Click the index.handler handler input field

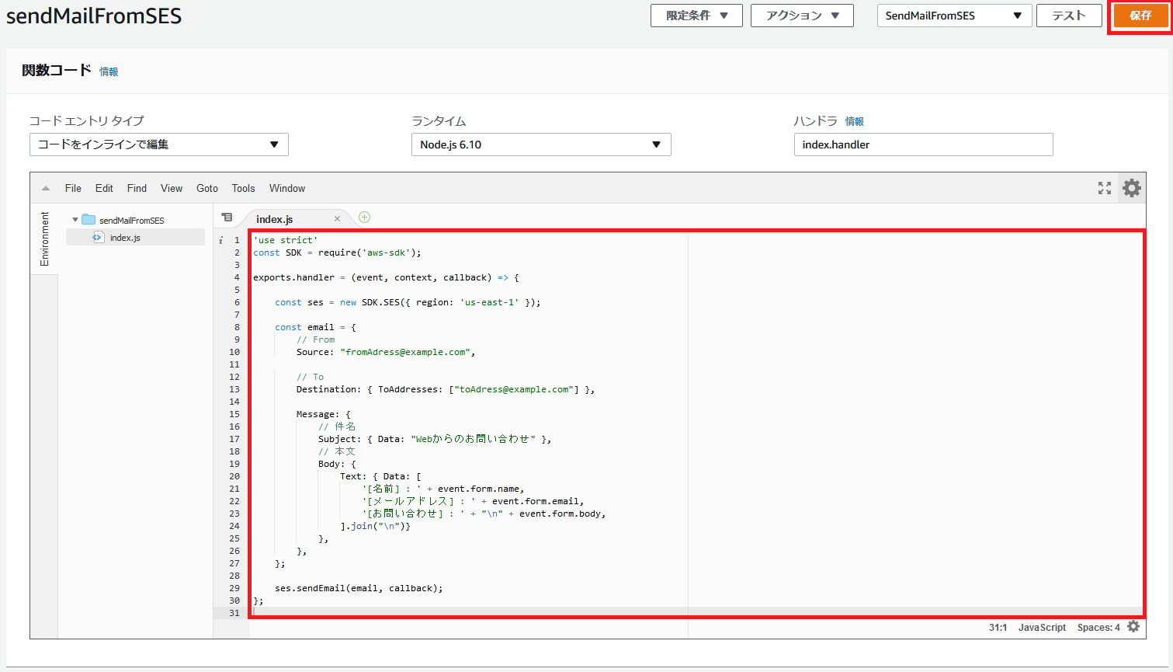pyautogui.click(x=922, y=144)
